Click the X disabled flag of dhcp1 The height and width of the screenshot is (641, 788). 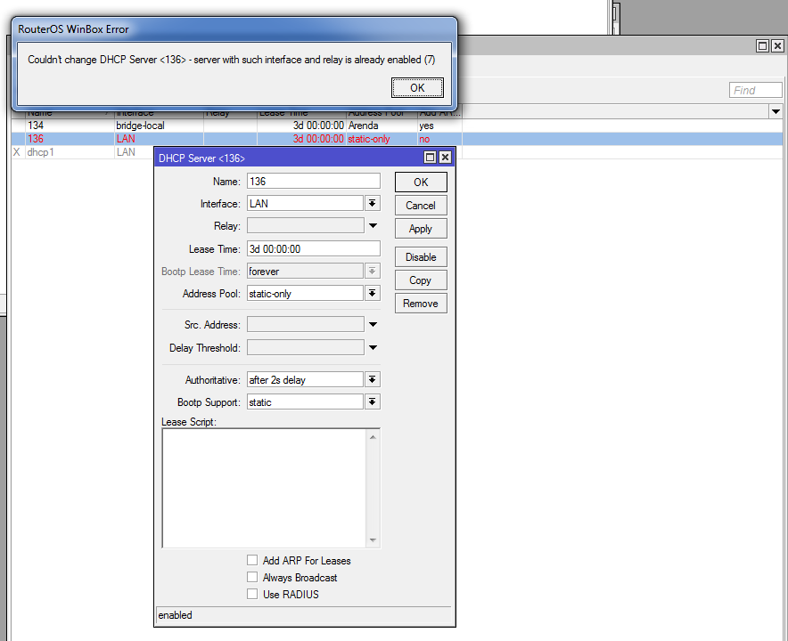click(17, 152)
